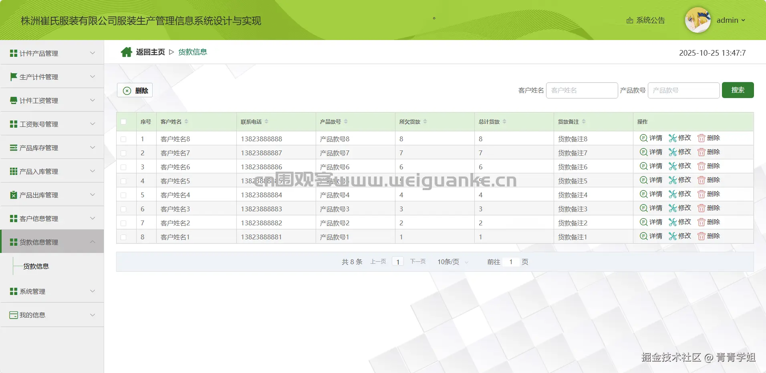Click the 删除 trash icon for 客户姓名5
The width and height of the screenshot is (766, 373).
coord(701,180)
